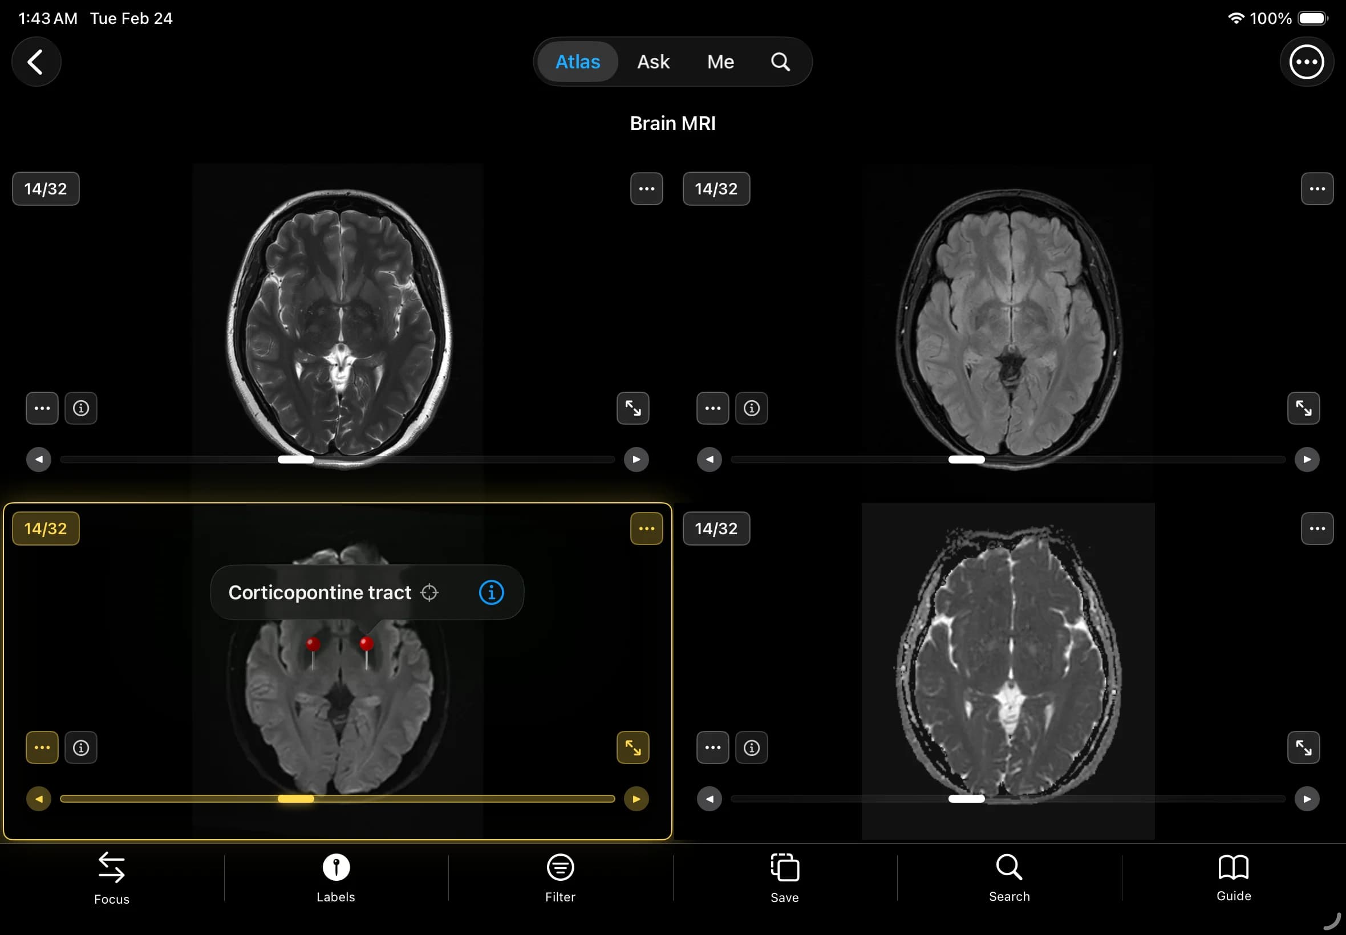Switch to the Me tab
The width and height of the screenshot is (1346, 935).
coord(720,62)
